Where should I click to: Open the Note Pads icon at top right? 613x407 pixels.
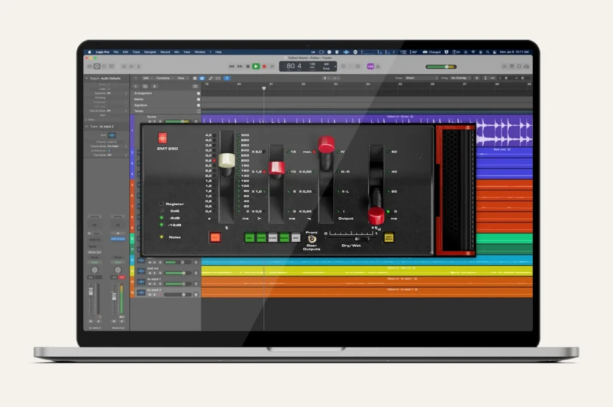tap(512, 66)
